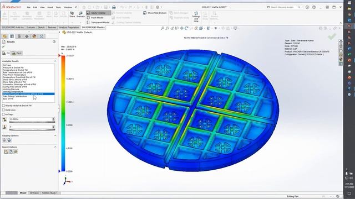This screenshot has width=355, height=199.
Task: Enable the Air Traps checkbox
Action: click(x=3, y=114)
